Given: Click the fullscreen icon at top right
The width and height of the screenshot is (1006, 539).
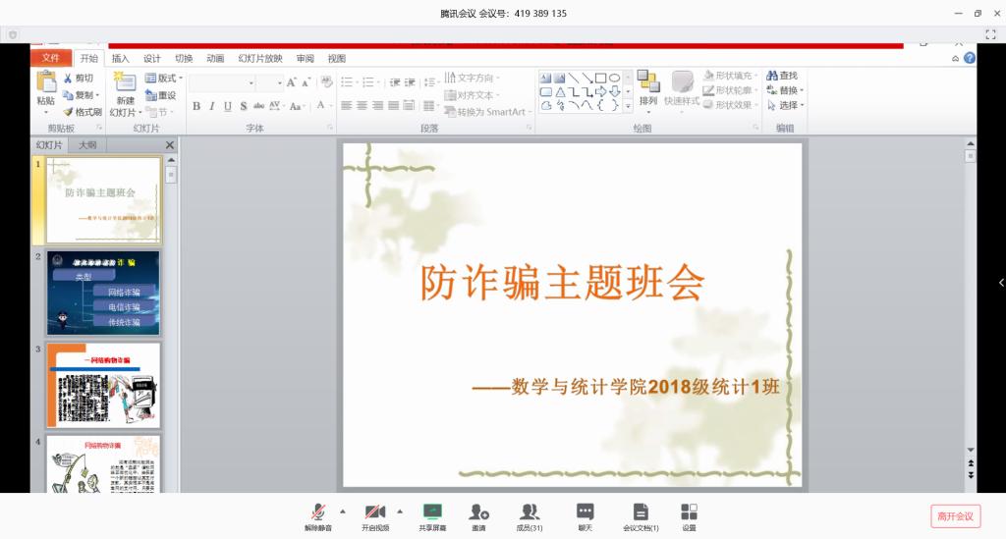Looking at the screenshot, I should [991, 33].
